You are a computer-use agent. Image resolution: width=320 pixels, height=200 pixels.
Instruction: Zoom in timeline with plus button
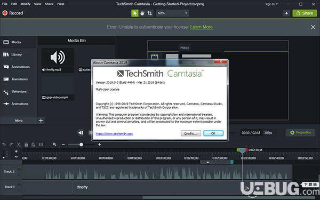pyautogui.click(x=99, y=145)
